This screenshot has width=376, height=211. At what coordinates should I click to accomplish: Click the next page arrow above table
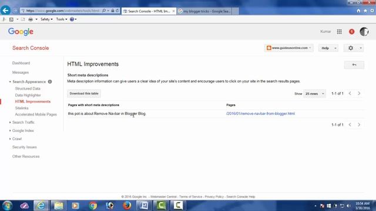coord(359,93)
